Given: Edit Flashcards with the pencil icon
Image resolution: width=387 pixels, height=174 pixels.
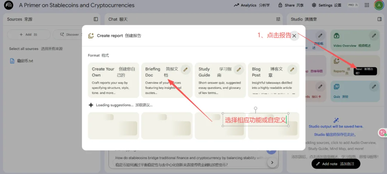Looking at the screenshot, I should (x=320, y=86).
